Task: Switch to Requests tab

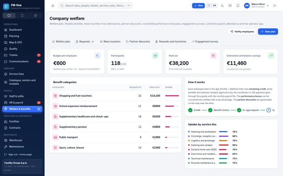Action: pos(85,42)
